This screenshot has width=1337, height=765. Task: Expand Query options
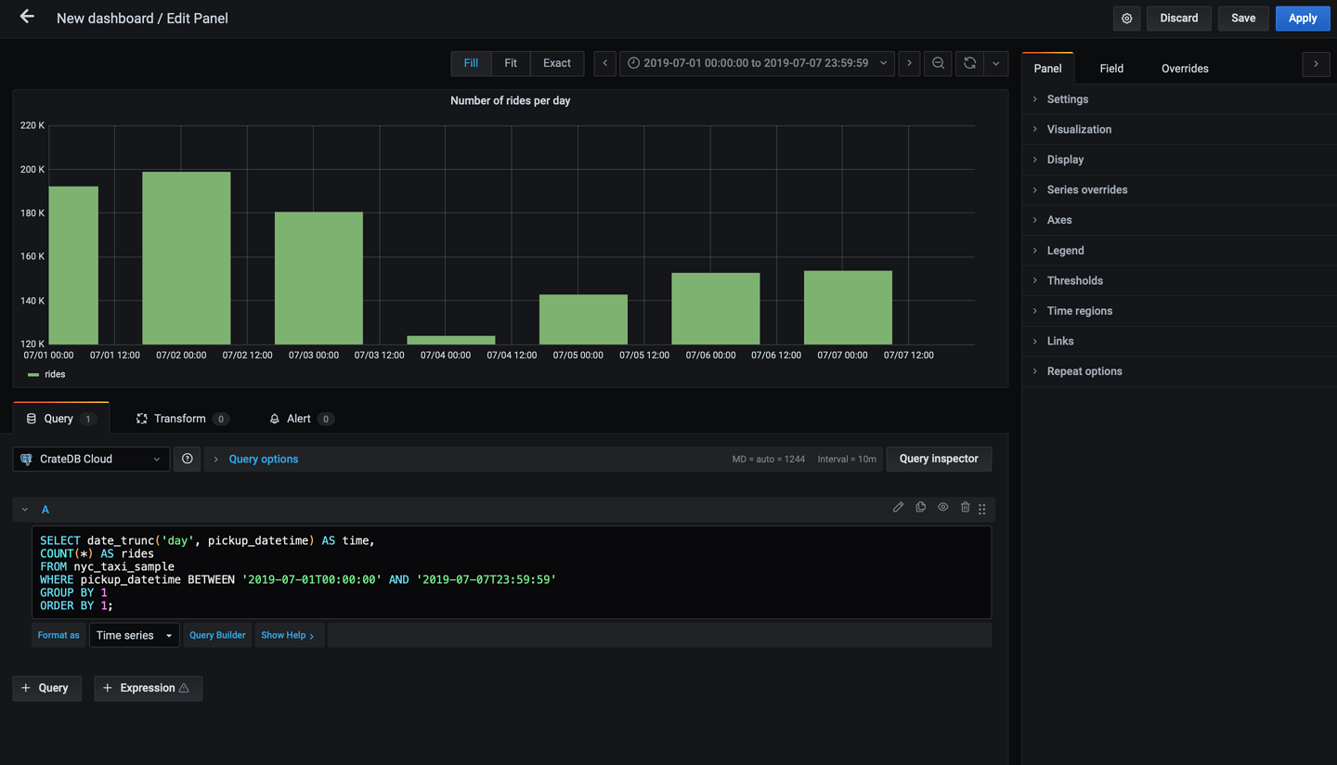point(264,459)
